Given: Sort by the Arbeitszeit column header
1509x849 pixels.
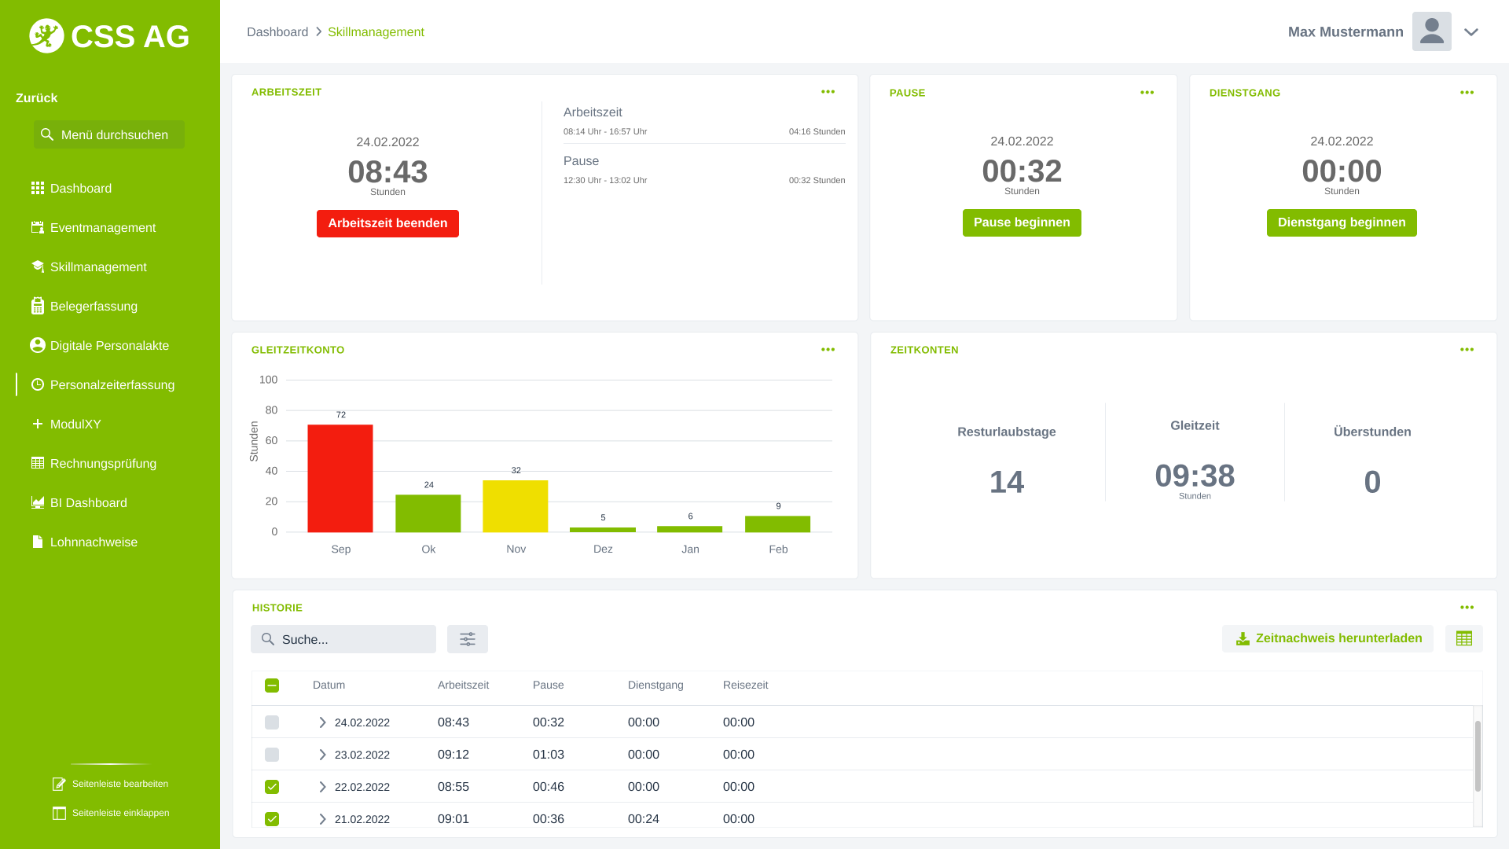Looking at the screenshot, I should [463, 685].
